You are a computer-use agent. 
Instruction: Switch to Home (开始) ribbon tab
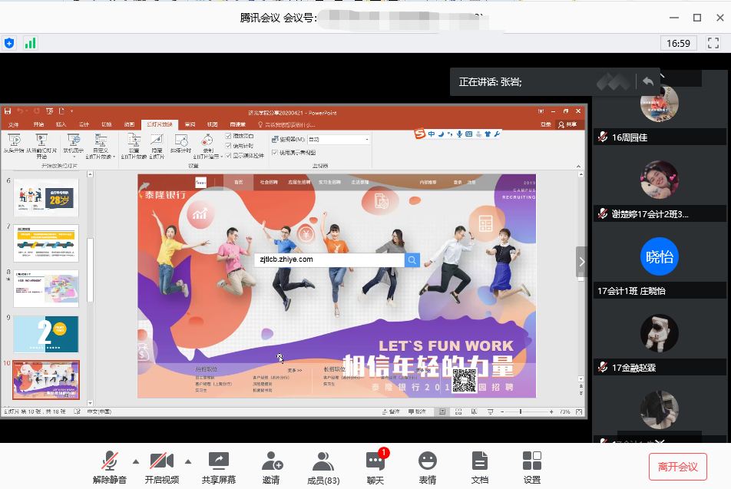(38, 124)
